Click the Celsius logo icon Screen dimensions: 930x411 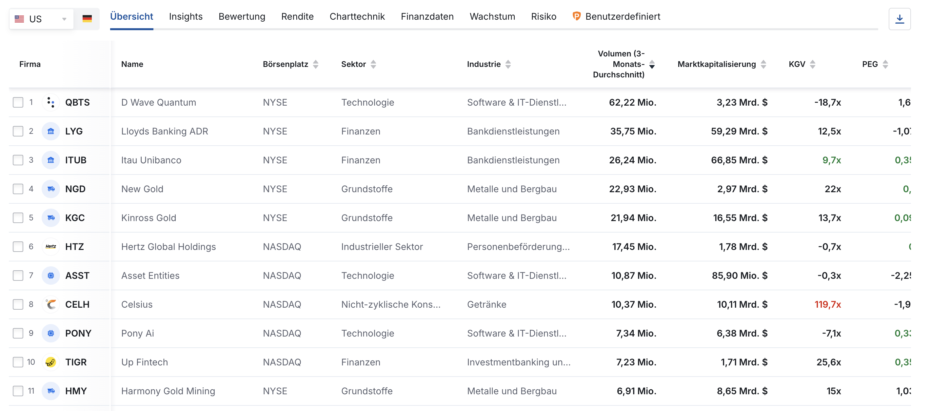click(x=50, y=304)
